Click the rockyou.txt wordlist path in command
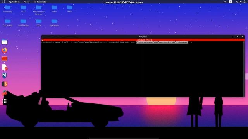 tap(90, 42)
